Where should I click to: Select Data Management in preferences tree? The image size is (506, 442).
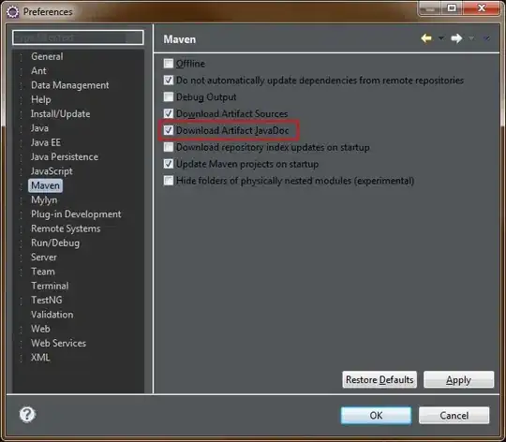(69, 85)
